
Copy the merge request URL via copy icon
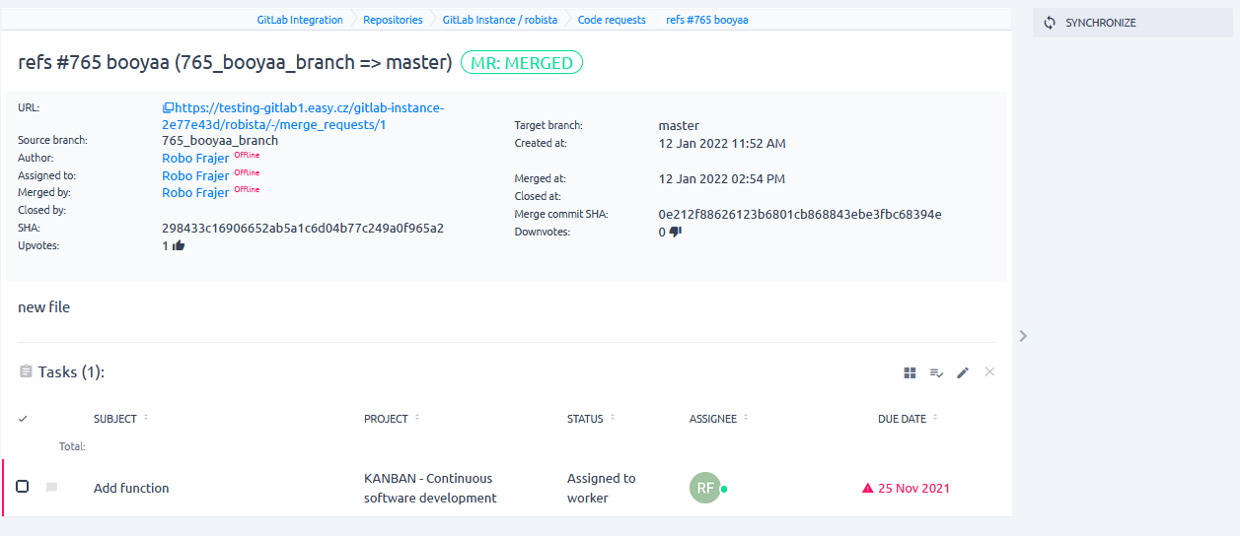[168, 107]
